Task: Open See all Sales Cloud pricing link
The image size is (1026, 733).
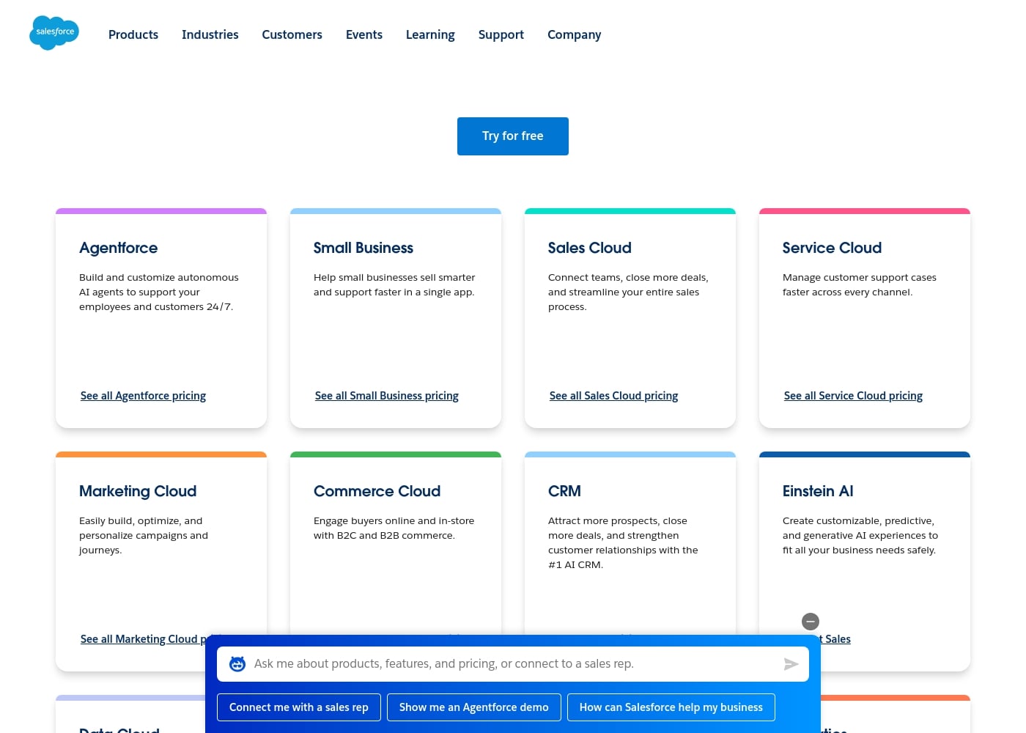Action: [614, 396]
